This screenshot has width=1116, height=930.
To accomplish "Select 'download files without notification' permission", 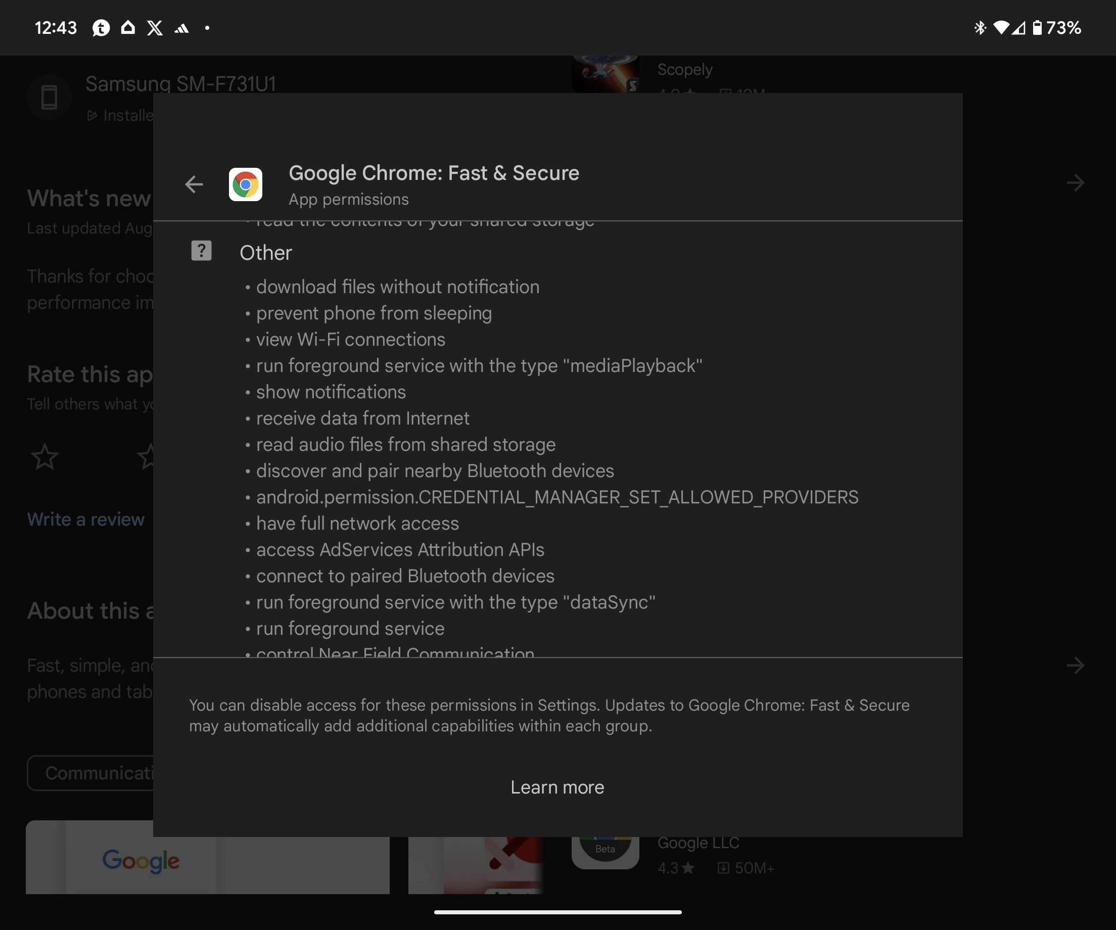I will [x=397, y=287].
